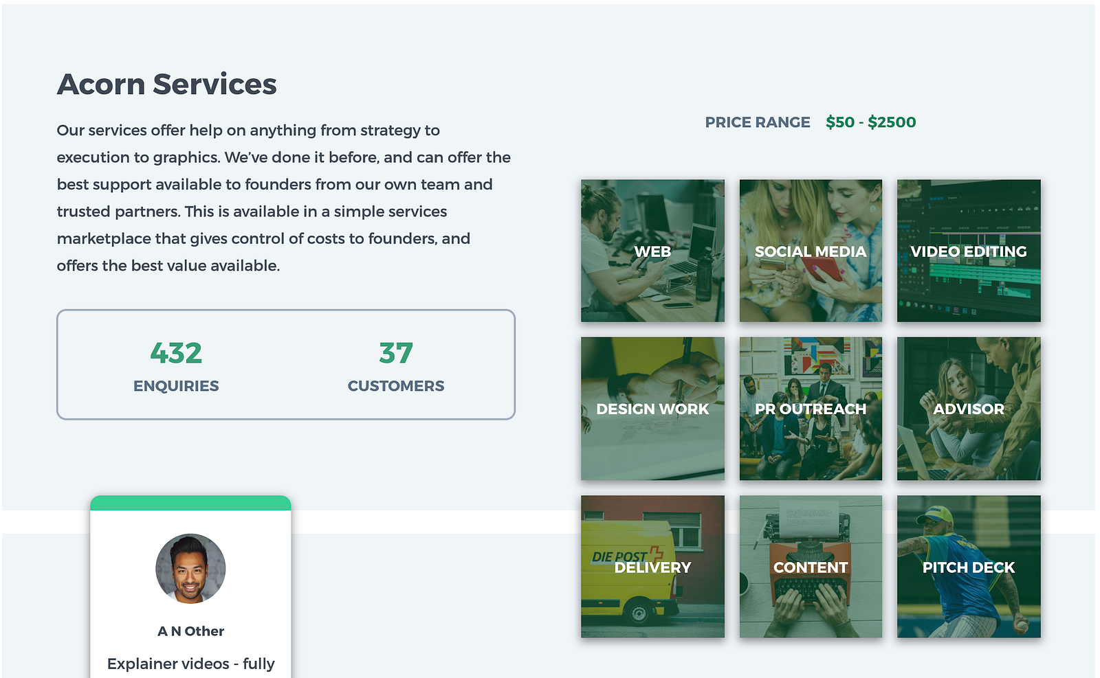Screen dimensions: 1100x678
Task: Click the green bar atop profile card
Action: 190,503
